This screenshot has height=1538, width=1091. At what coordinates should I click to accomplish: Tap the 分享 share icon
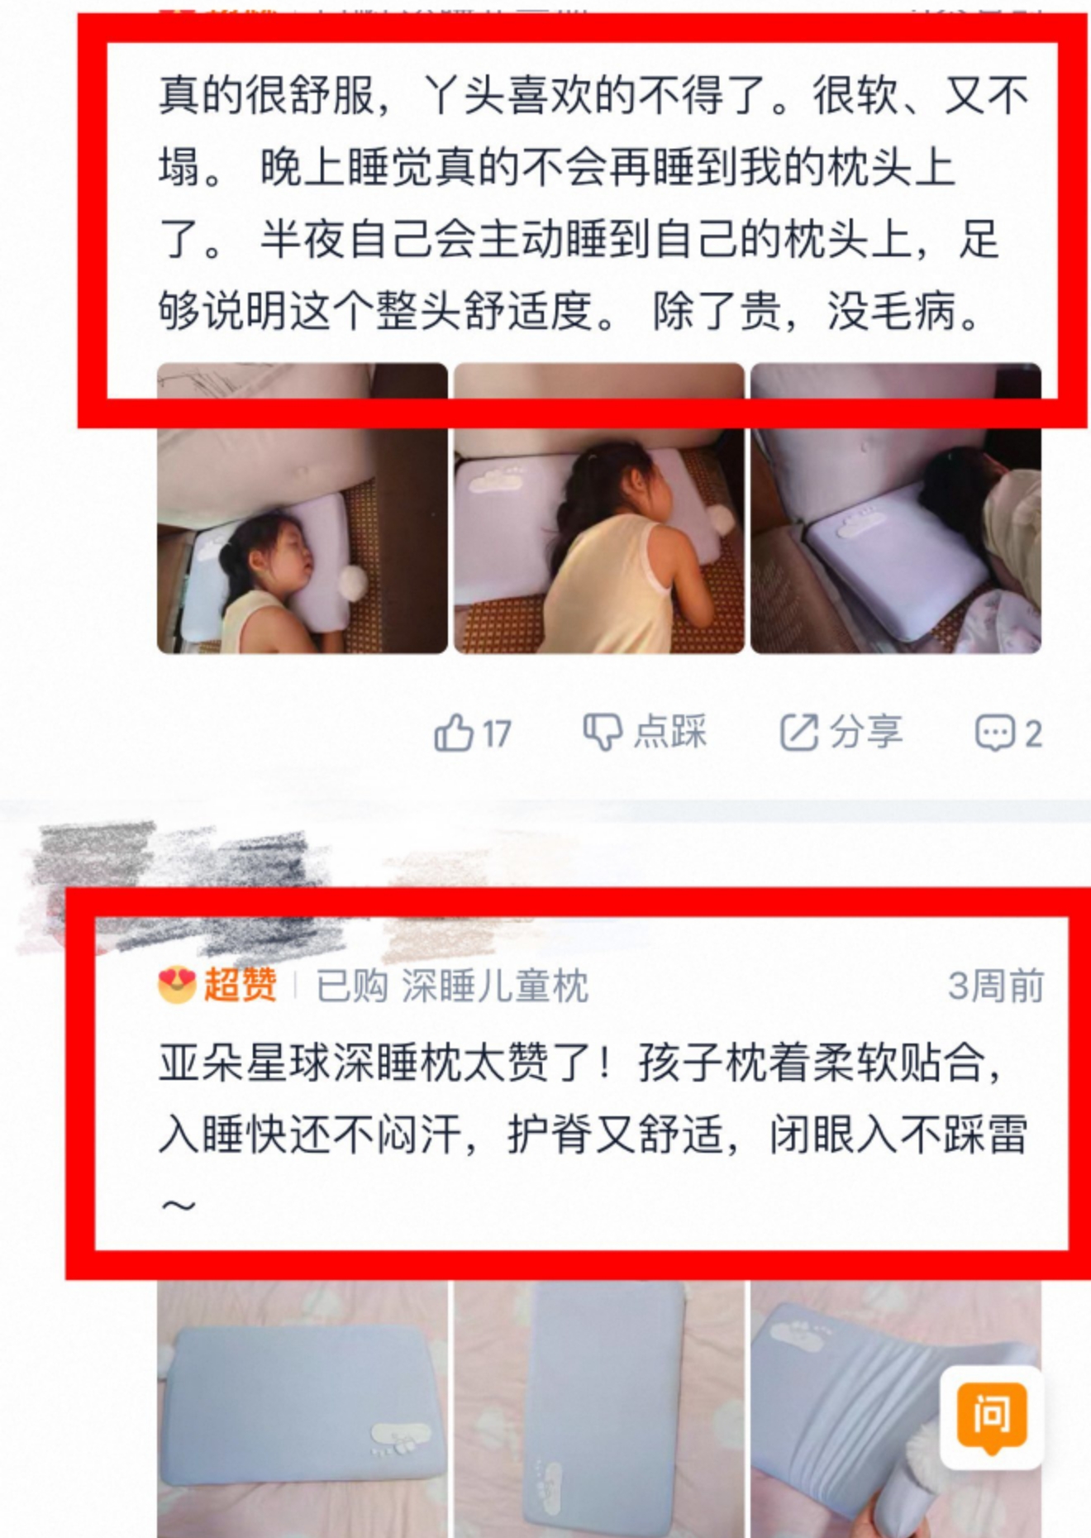[x=799, y=732]
